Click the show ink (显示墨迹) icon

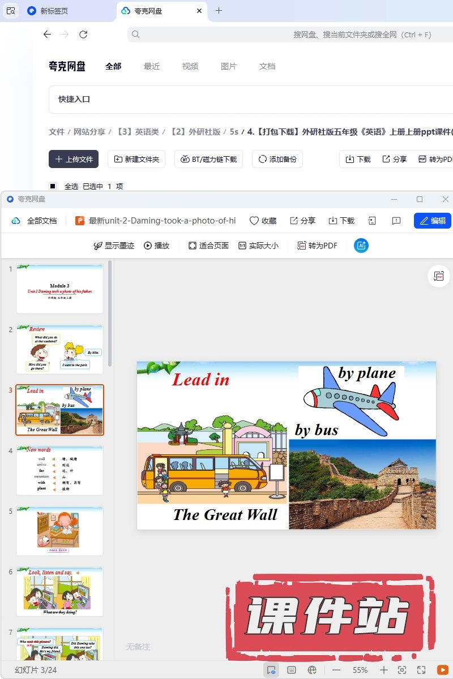pyautogui.click(x=99, y=246)
